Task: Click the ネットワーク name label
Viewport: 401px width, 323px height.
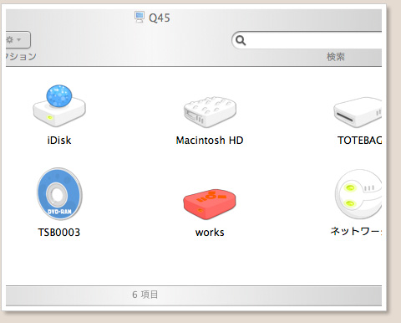Action: 356,231
